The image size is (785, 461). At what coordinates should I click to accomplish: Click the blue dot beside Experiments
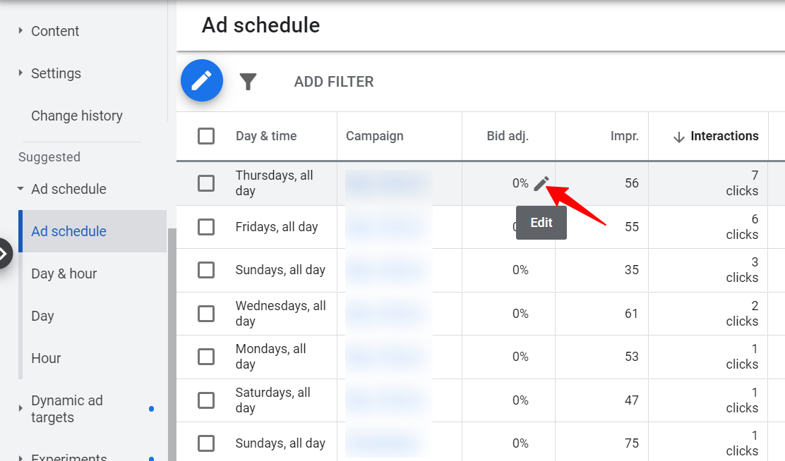tap(151, 457)
